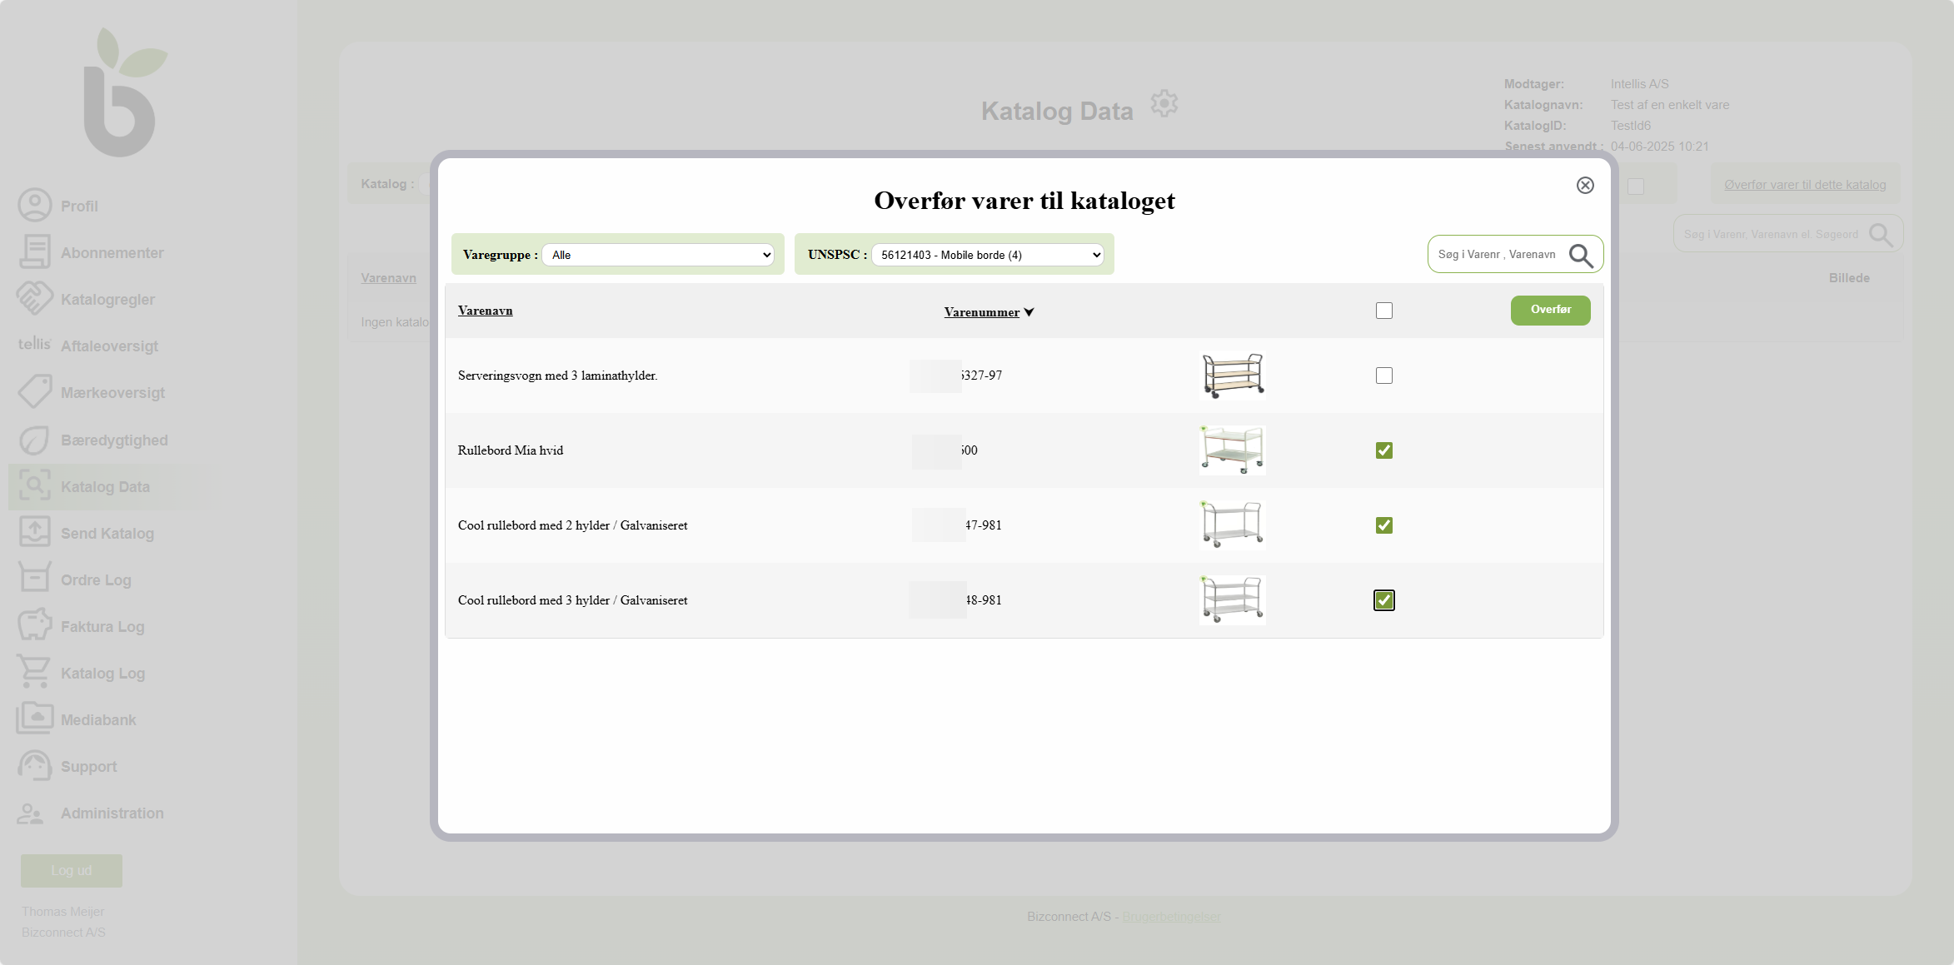Sort by Varenummer column arrow
The width and height of the screenshot is (1954, 965).
point(1029,312)
